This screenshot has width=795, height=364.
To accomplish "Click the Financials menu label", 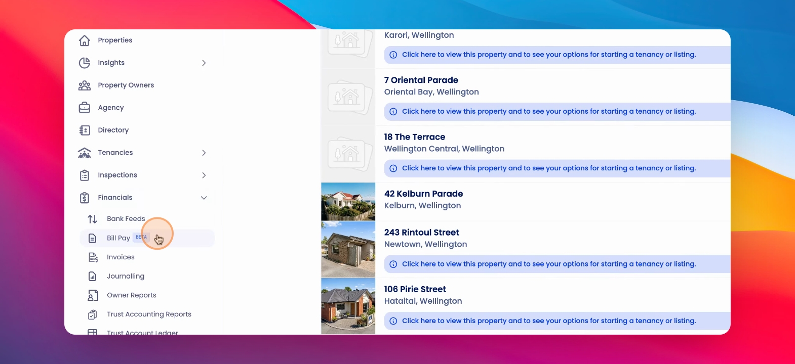I will [115, 198].
